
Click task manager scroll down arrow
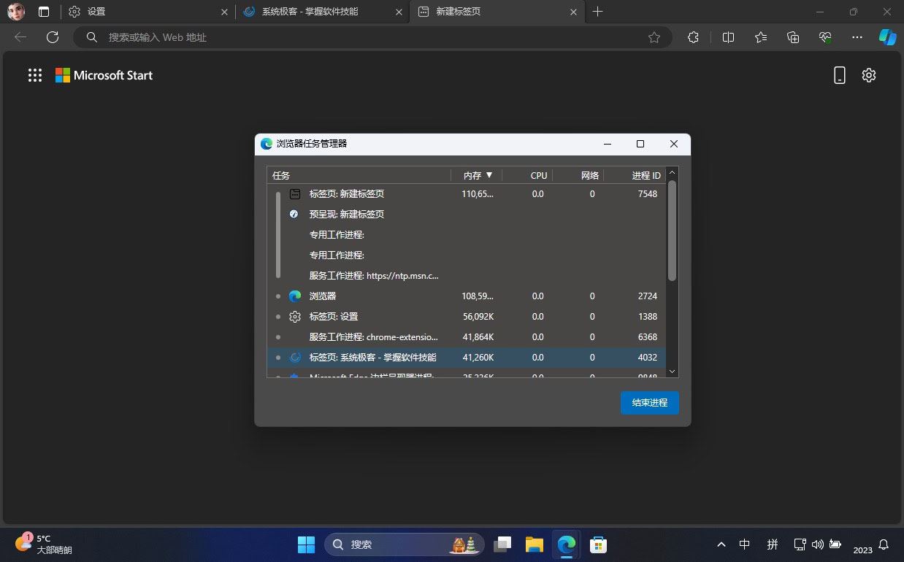pyautogui.click(x=673, y=371)
